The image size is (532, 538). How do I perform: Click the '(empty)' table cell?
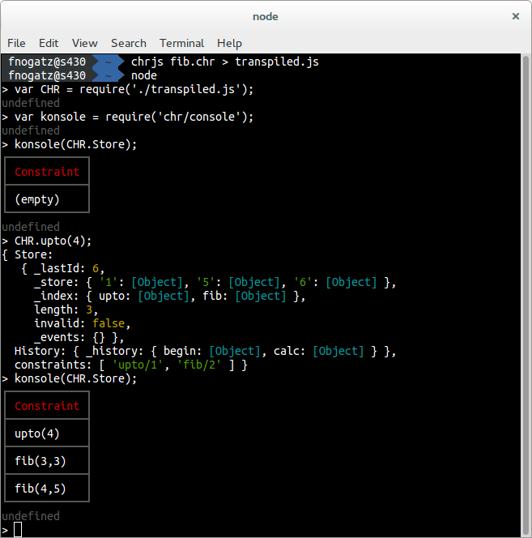coord(47,199)
